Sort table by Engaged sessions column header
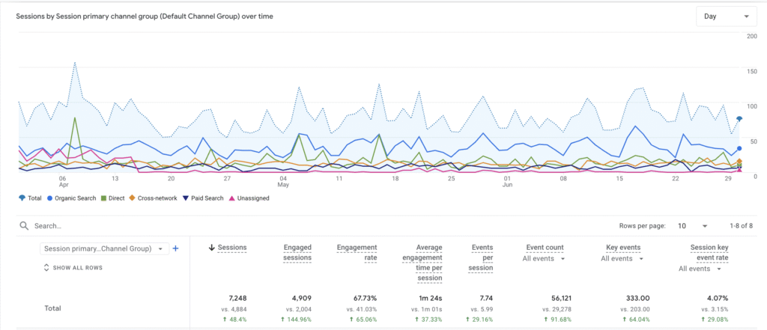Viewport: 767px width, 330px height. tap(297, 252)
